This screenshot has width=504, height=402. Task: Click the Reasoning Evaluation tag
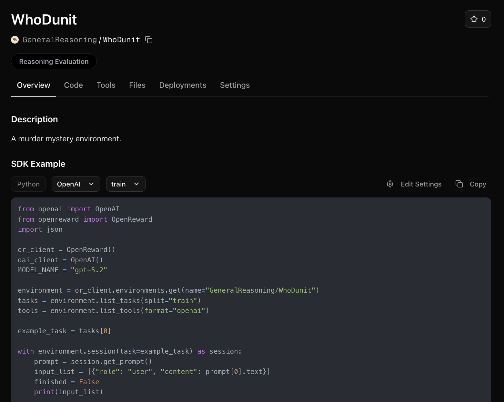[x=54, y=61]
